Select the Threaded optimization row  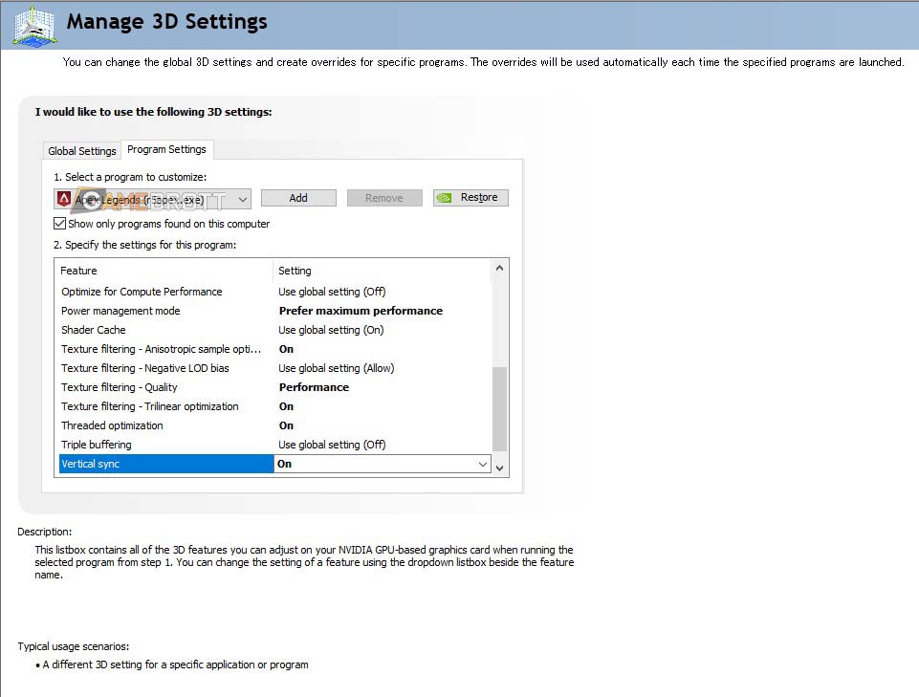(112, 425)
